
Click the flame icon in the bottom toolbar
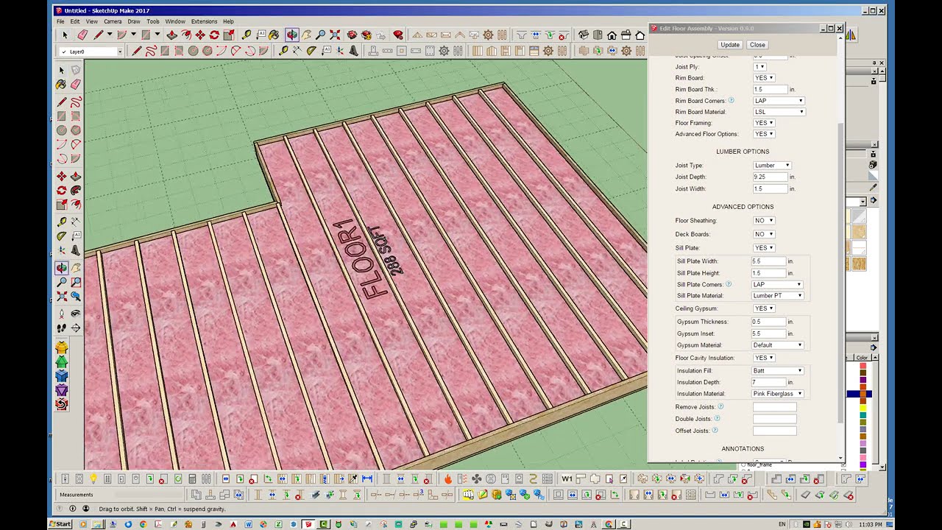point(448,478)
